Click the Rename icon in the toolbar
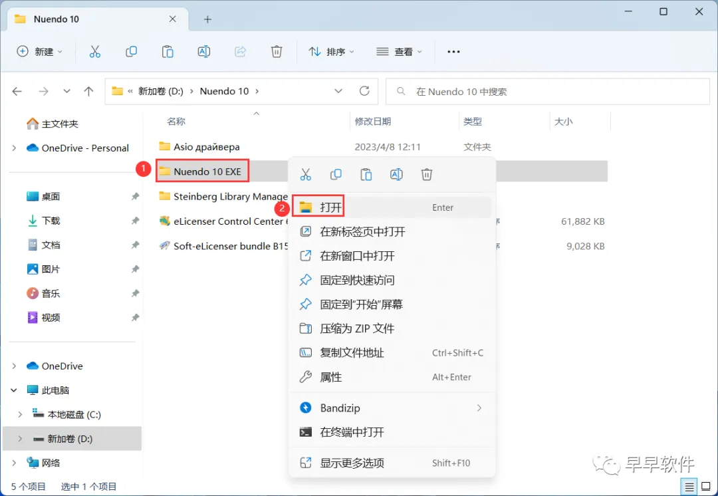This screenshot has height=496, width=718. [204, 52]
